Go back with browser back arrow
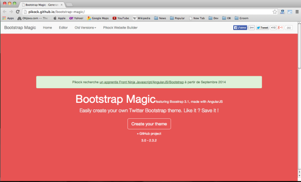301x182 pixels. [5, 12]
